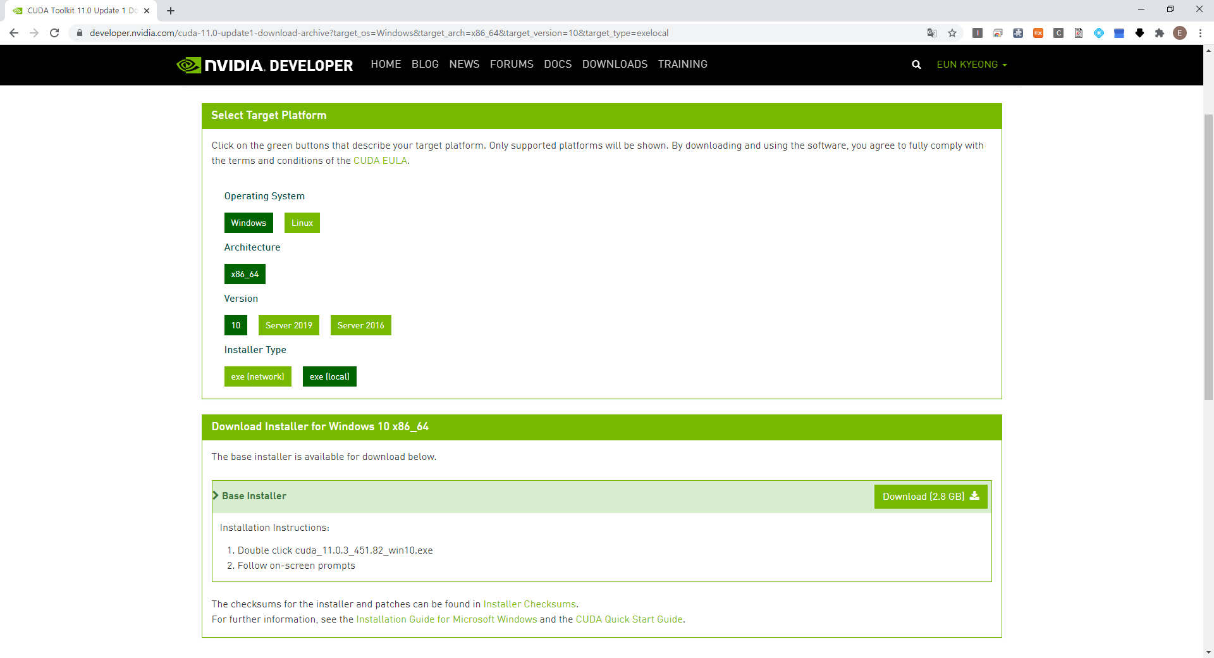Open the BLOG menu item

(425, 65)
